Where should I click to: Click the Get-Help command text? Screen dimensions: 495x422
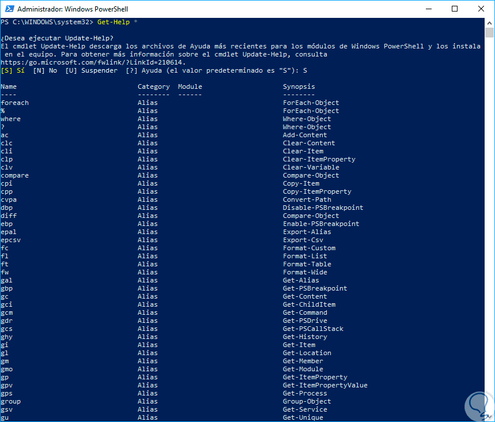point(114,22)
